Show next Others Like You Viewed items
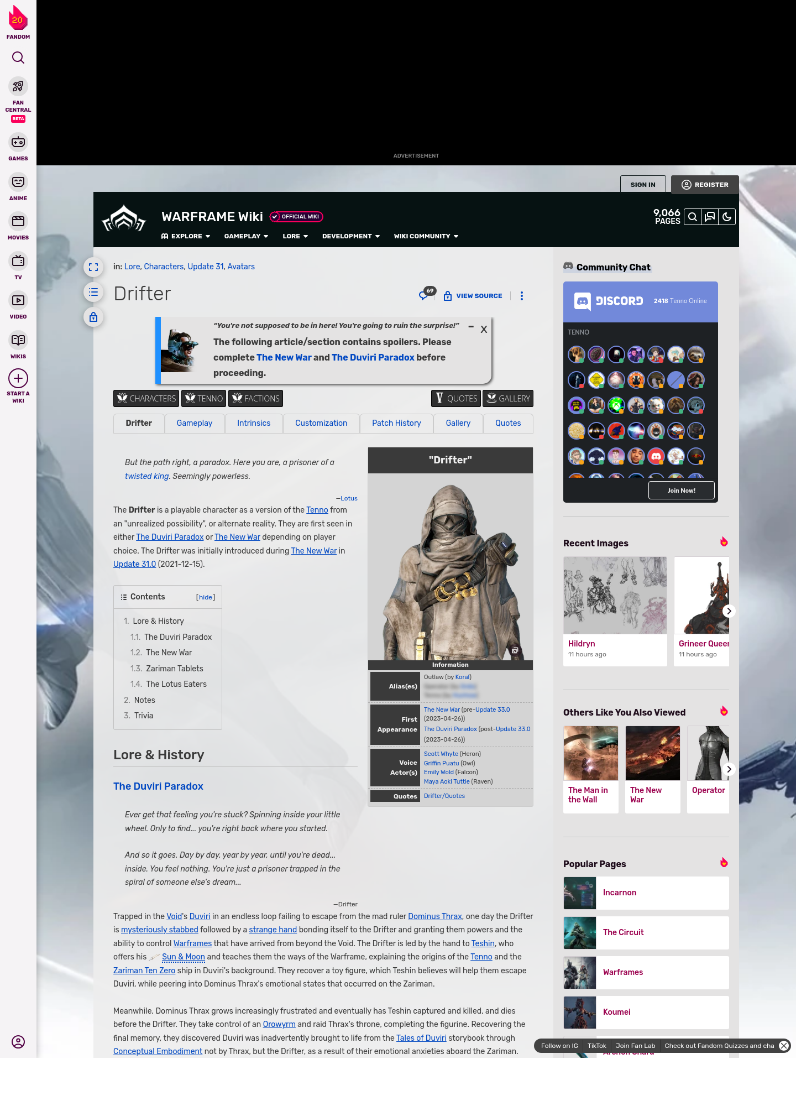The image size is (796, 1106). (729, 769)
